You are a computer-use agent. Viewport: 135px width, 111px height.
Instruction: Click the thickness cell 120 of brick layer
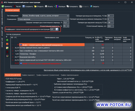pyautogui.click(x=90, y=60)
